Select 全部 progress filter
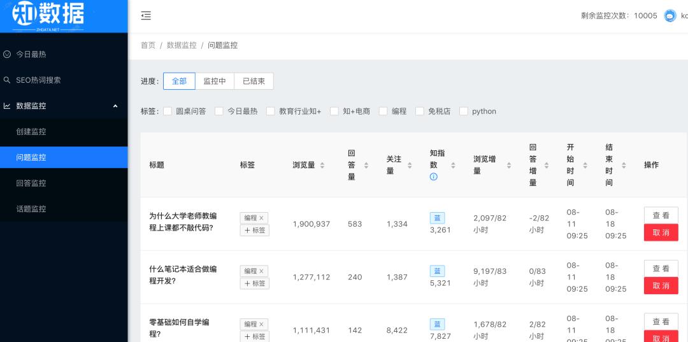The width and height of the screenshot is (688, 342). (x=179, y=81)
